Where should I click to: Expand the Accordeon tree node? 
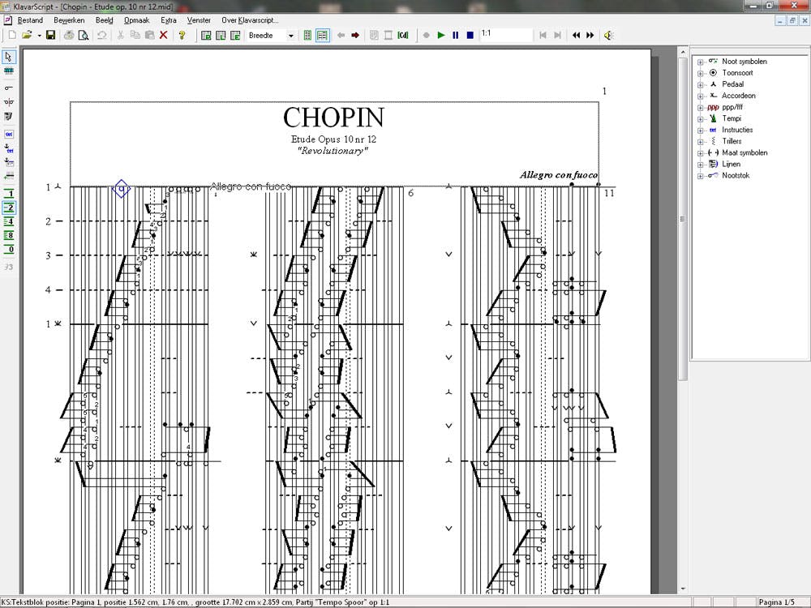(x=701, y=96)
